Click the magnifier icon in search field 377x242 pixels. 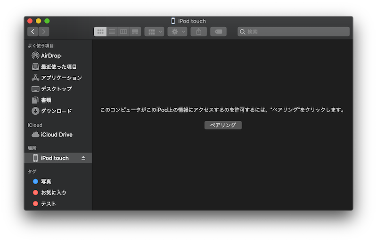[x=242, y=32]
